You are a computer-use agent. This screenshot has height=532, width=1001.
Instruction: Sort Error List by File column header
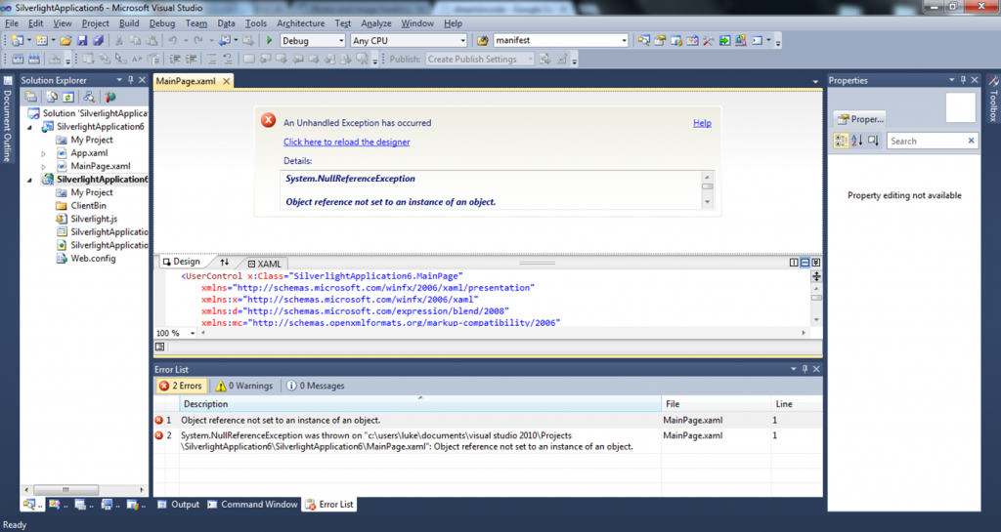tap(717, 404)
